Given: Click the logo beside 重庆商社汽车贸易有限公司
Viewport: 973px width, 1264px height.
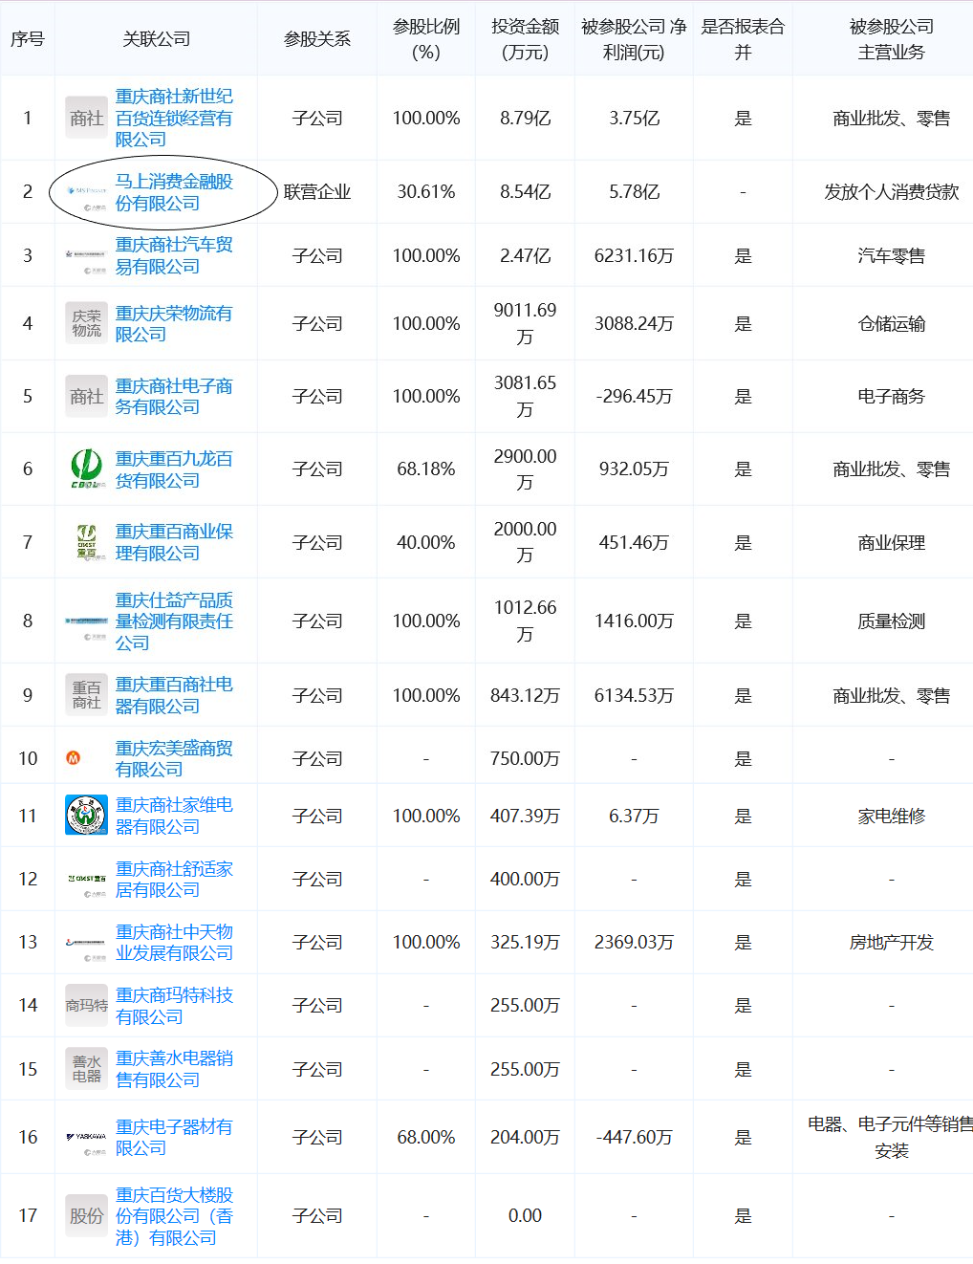Looking at the screenshot, I should [86, 256].
